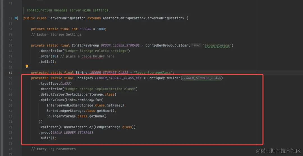Click line number 66 in the gutter

(10, 94)
